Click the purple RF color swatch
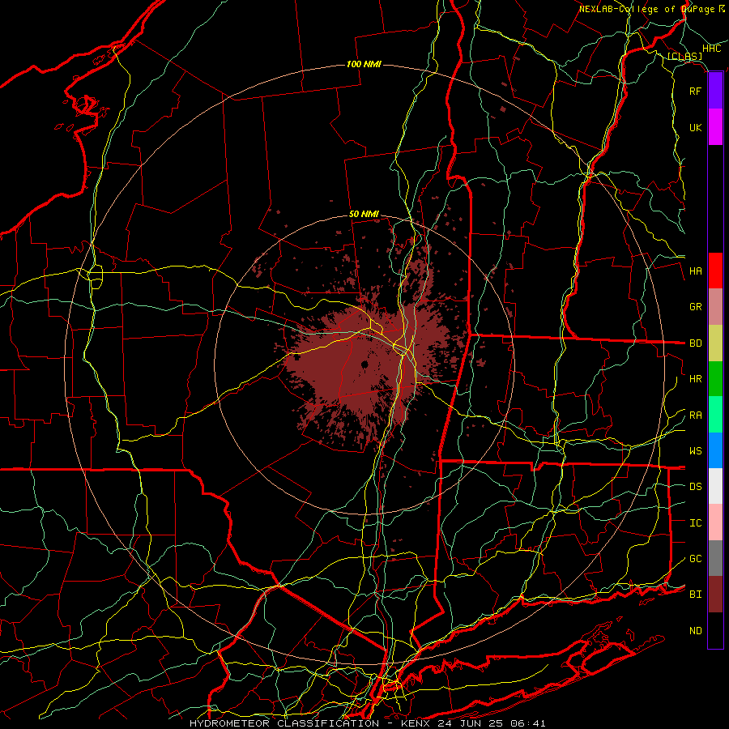 715,91
